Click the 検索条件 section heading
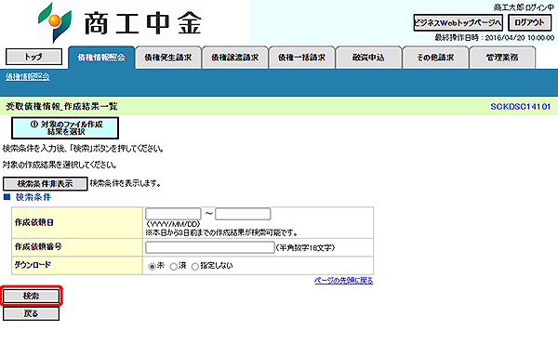Viewport: 558px width, 357px height. tap(33, 197)
